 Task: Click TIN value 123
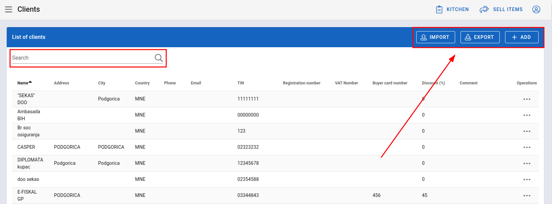tap(241, 131)
